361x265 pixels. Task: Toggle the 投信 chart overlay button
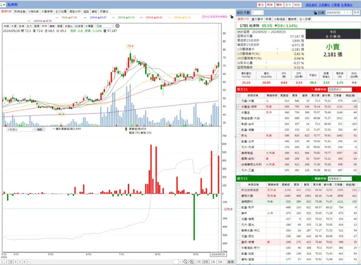click(21, 26)
